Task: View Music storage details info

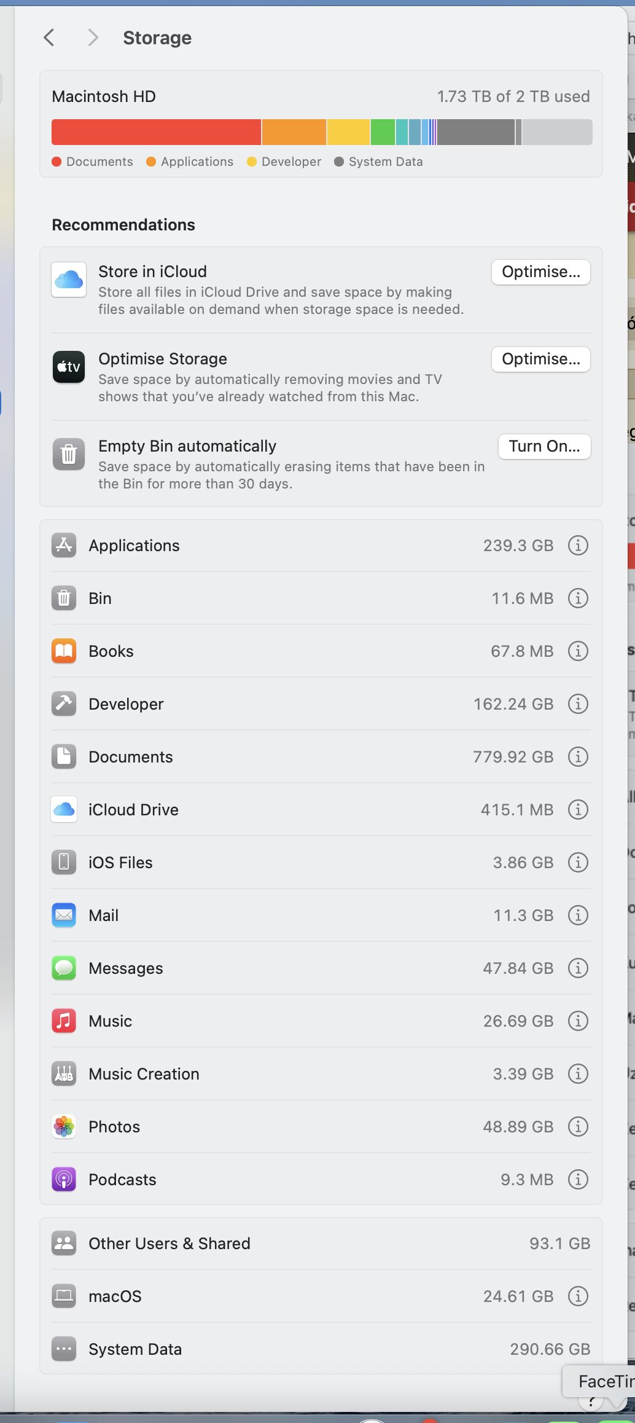Action: pos(578,1021)
